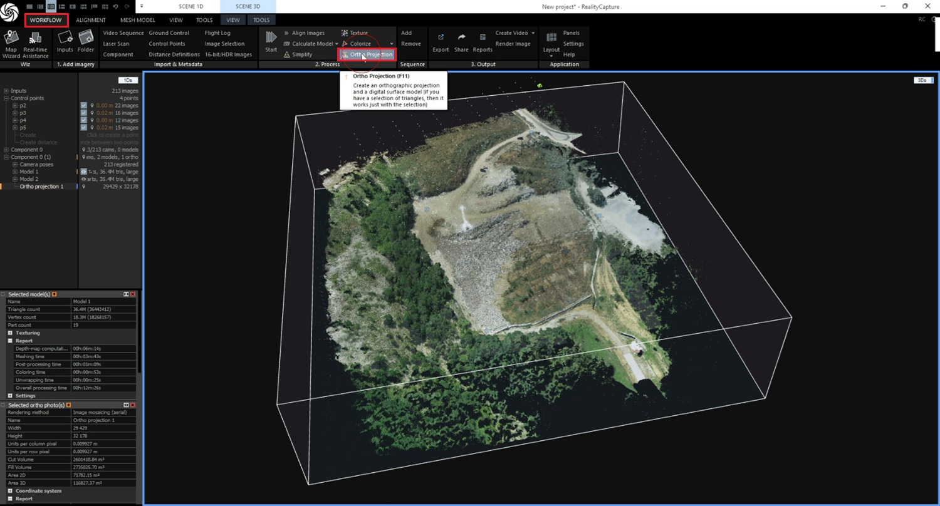Click the Share icon
This screenshot has width=940, height=506.
click(461, 39)
